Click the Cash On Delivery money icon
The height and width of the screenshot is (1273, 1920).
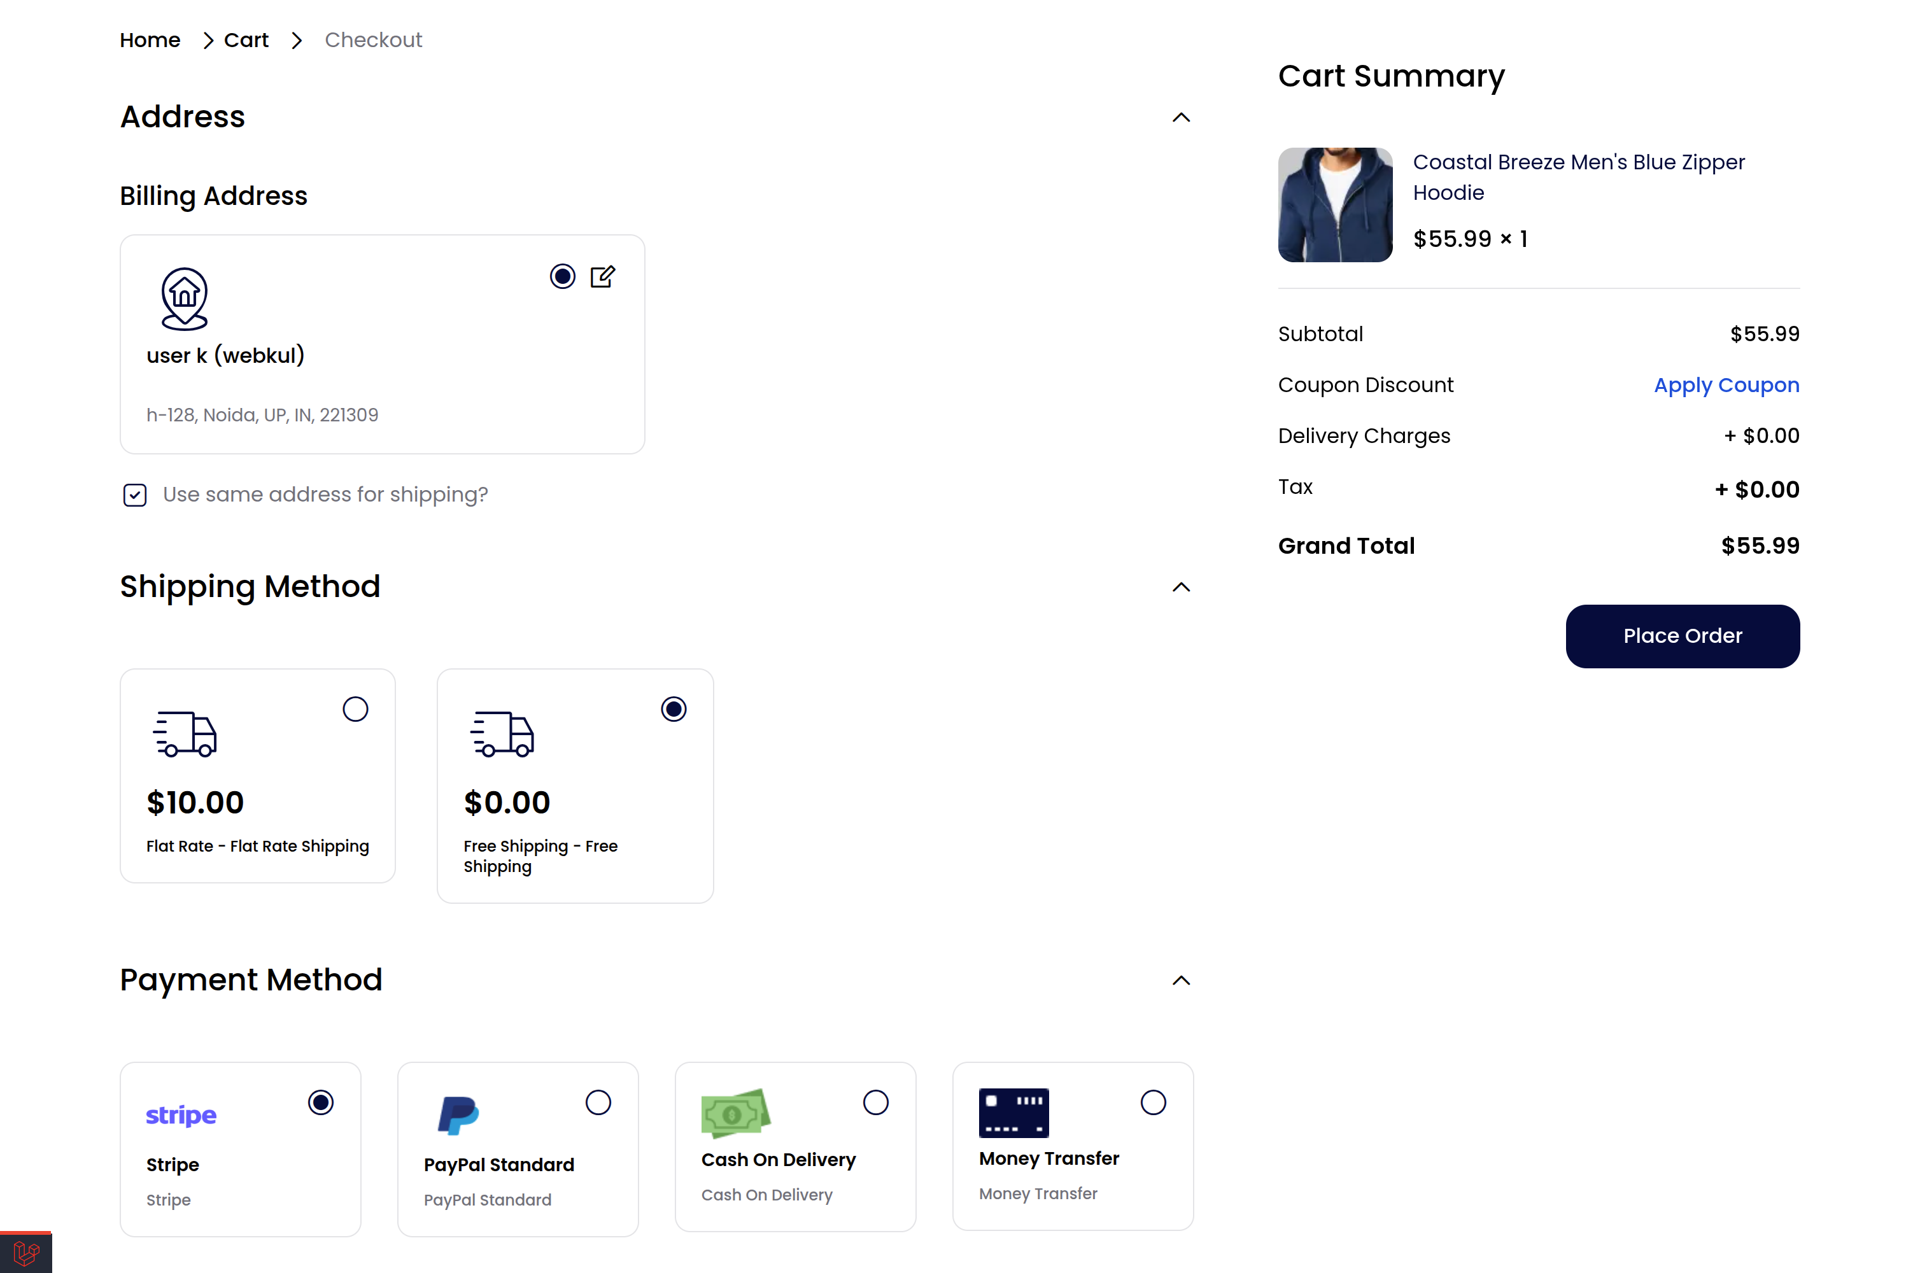coord(735,1113)
